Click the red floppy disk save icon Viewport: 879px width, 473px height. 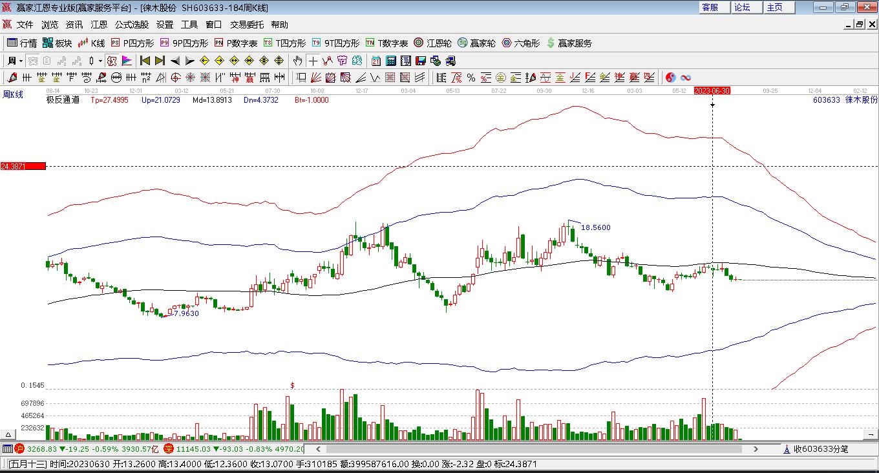coord(421,61)
